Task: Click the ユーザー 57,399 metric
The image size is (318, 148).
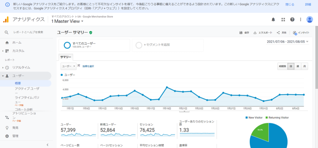Action: [79, 130]
